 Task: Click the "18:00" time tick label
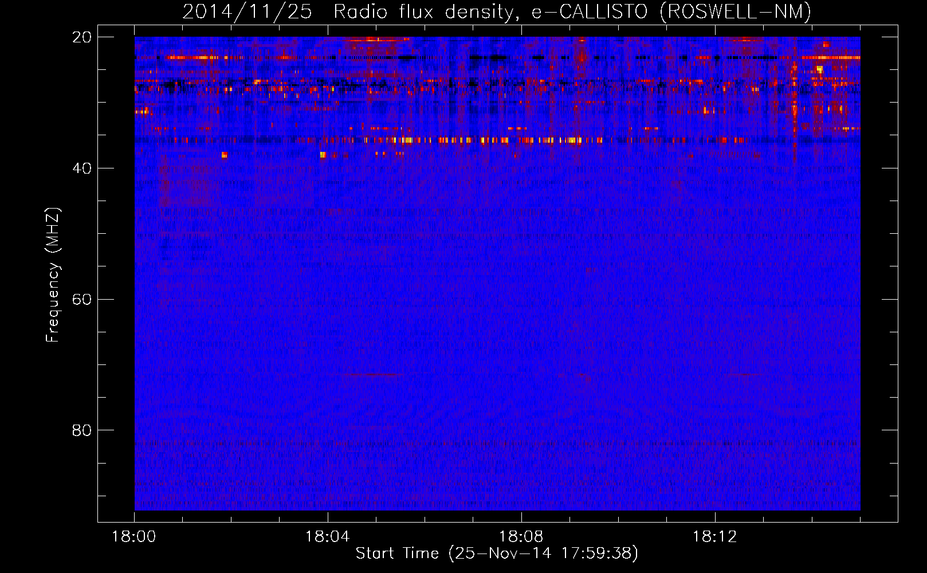[x=134, y=537]
